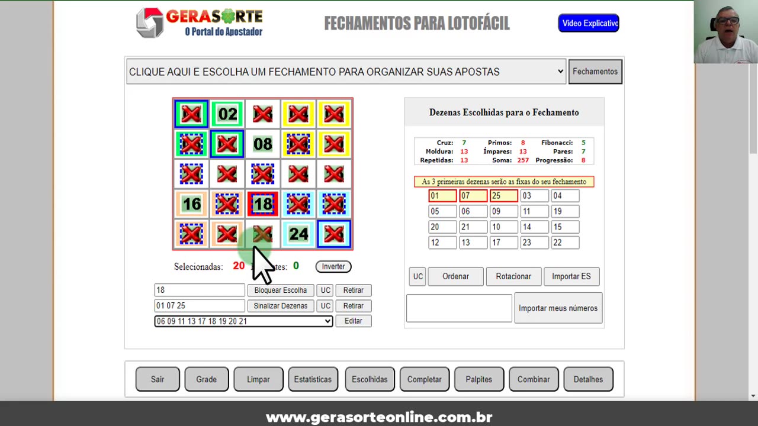Select fixed dezena box 01

442,196
